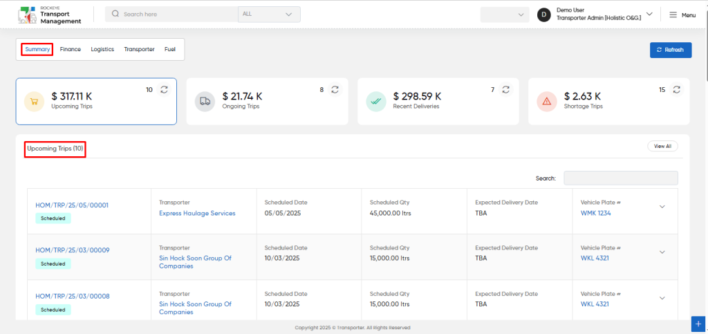Image resolution: width=708 pixels, height=334 pixels.
Task: Click the Ongoing Trips truck icon
Action: tap(205, 102)
